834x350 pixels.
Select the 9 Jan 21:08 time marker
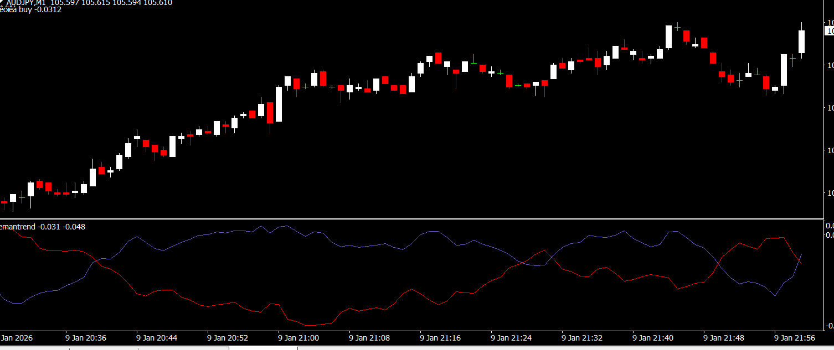pos(369,337)
